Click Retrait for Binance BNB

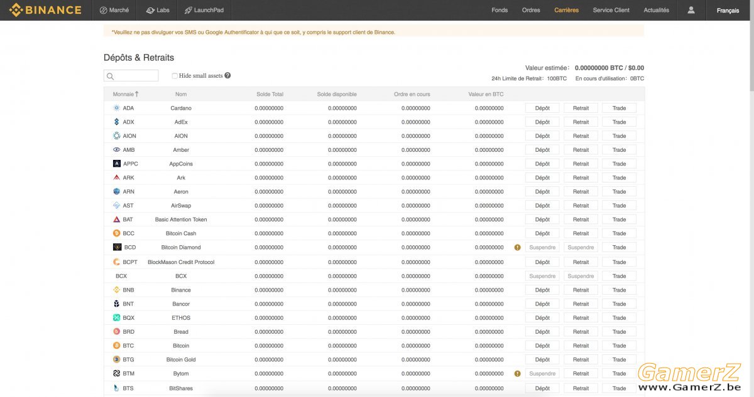(x=581, y=290)
